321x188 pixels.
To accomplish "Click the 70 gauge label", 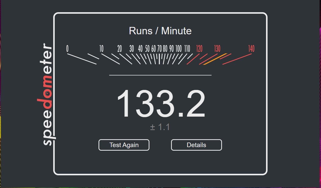I will [x=160, y=49].
